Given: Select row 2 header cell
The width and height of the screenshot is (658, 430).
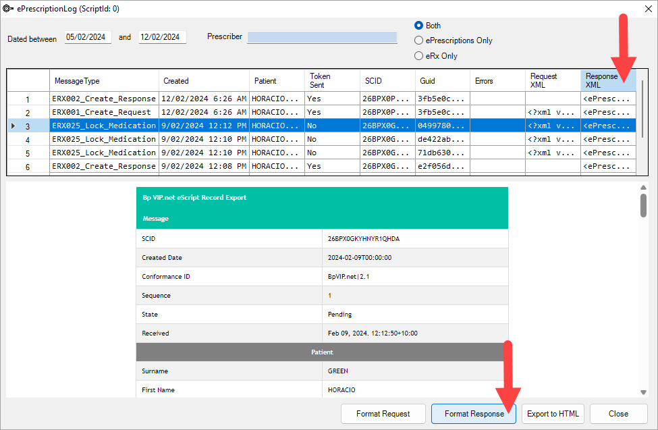Looking at the screenshot, I should click(28, 113).
